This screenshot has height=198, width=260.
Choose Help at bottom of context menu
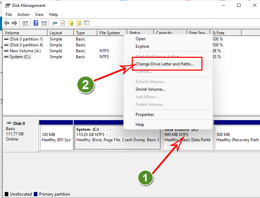click(x=168, y=125)
